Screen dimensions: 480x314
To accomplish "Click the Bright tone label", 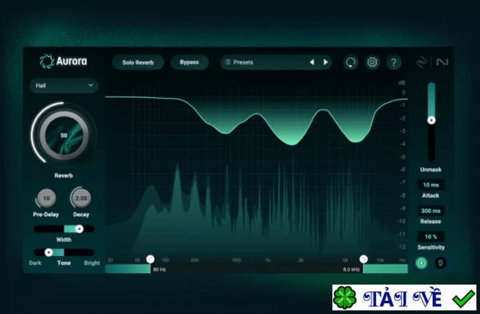I will click(92, 263).
